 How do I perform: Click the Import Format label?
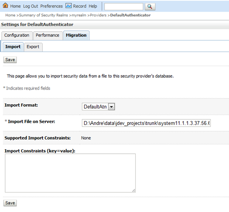21,105
